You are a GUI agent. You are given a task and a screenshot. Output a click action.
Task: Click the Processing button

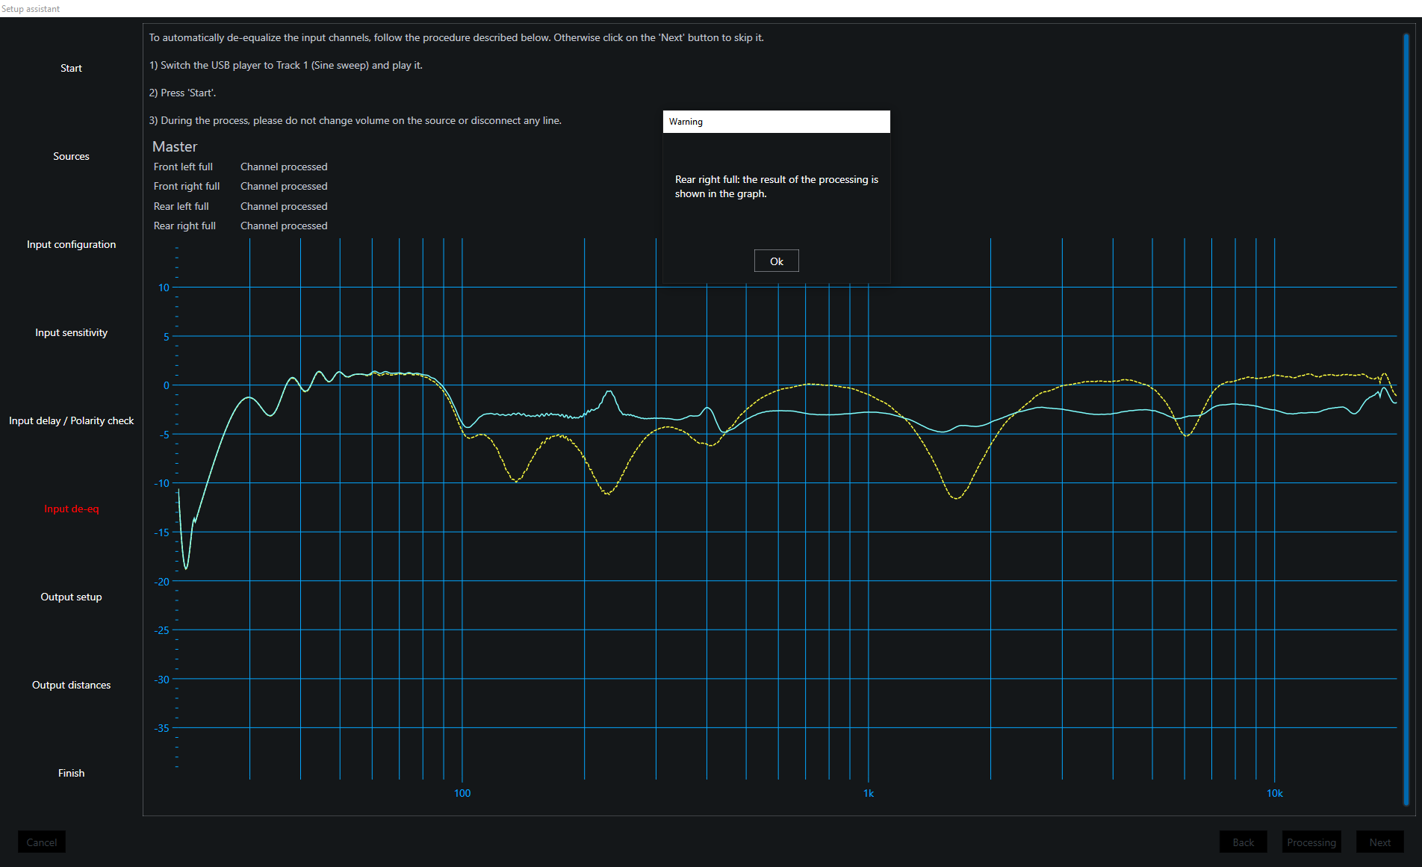pyautogui.click(x=1311, y=842)
